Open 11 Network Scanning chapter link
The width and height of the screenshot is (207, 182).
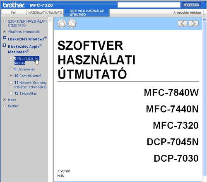pyautogui.click(x=31, y=85)
